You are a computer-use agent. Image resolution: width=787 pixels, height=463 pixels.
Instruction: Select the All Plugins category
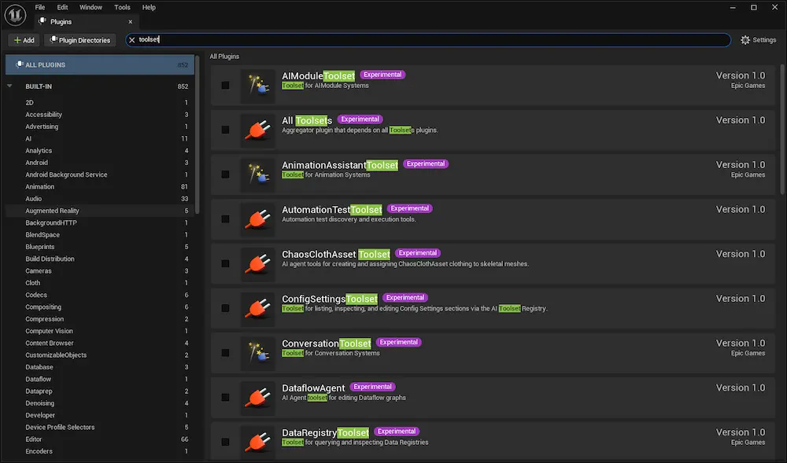pos(100,64)
